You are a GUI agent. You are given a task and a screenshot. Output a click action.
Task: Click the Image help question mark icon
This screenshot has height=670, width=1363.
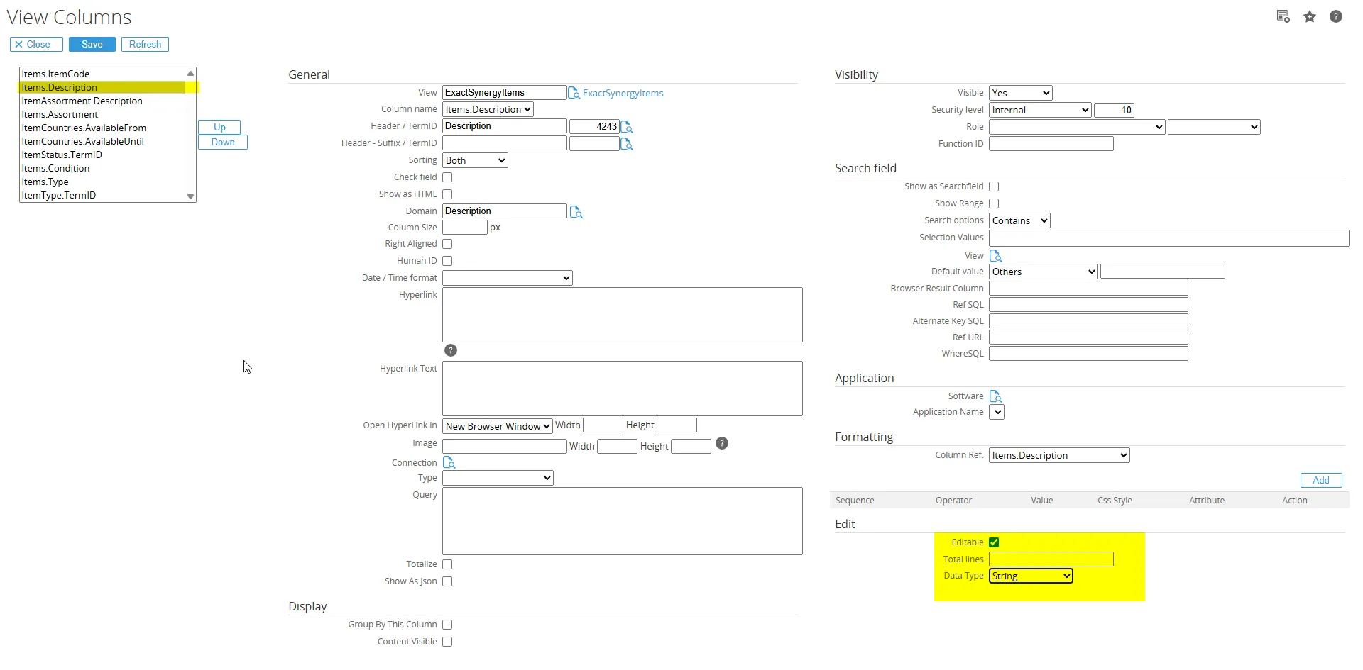click(x=721, y=443)
